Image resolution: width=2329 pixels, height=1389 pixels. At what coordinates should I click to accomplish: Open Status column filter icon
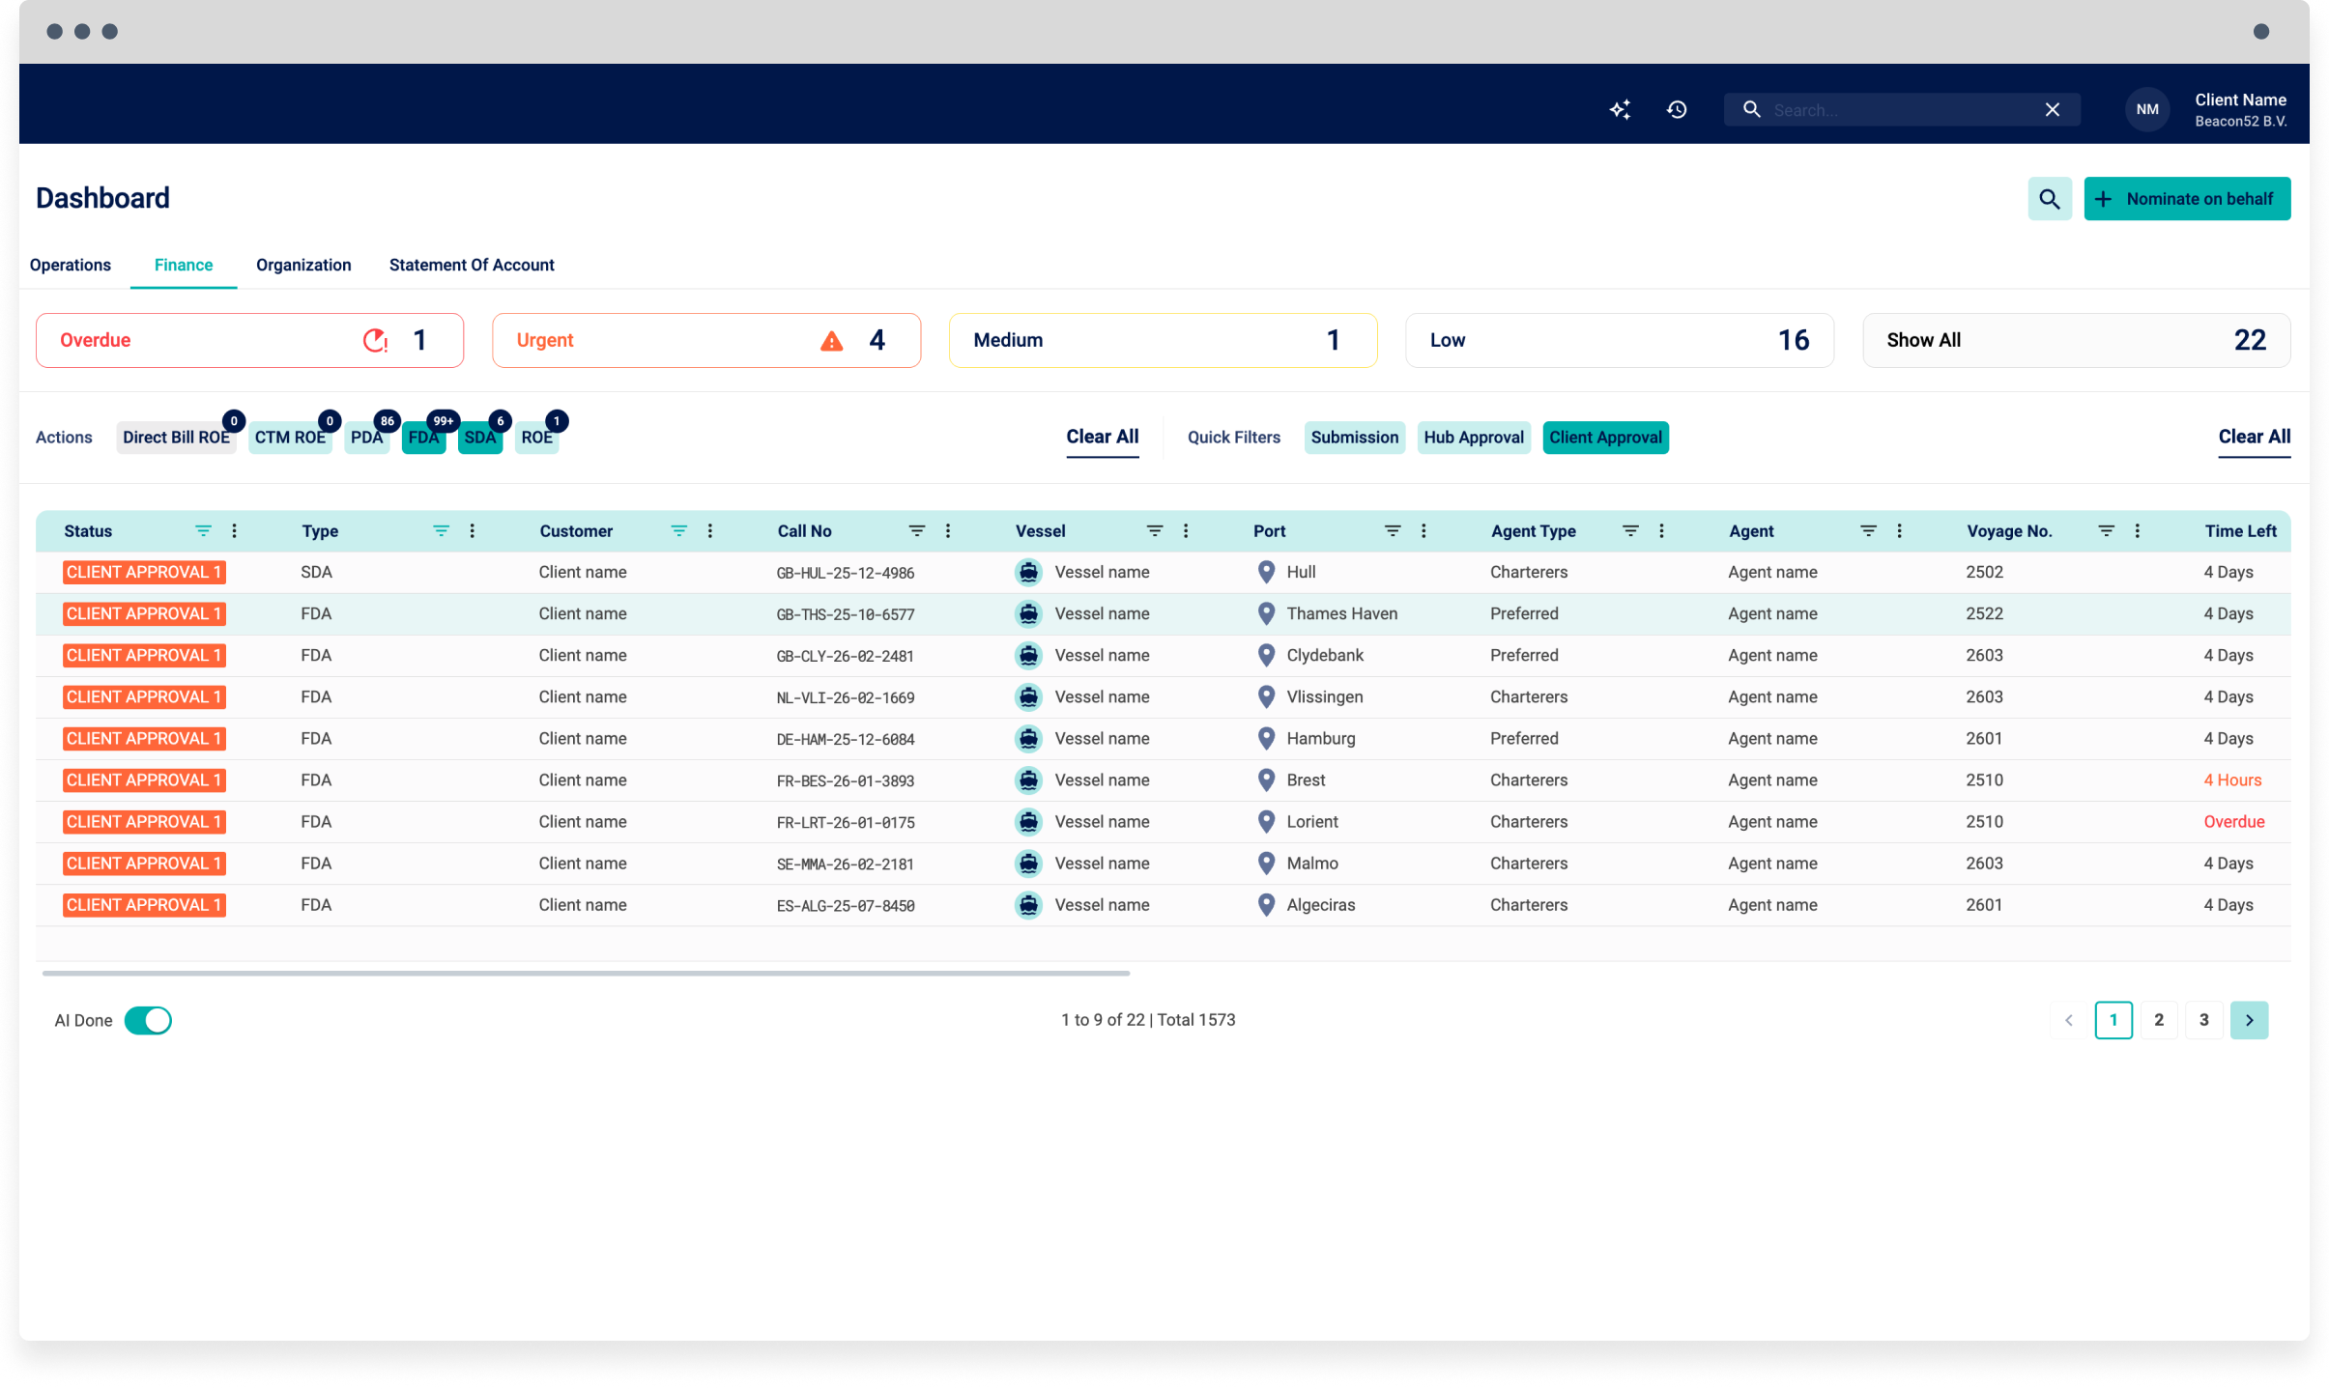(x=203, y=531)
